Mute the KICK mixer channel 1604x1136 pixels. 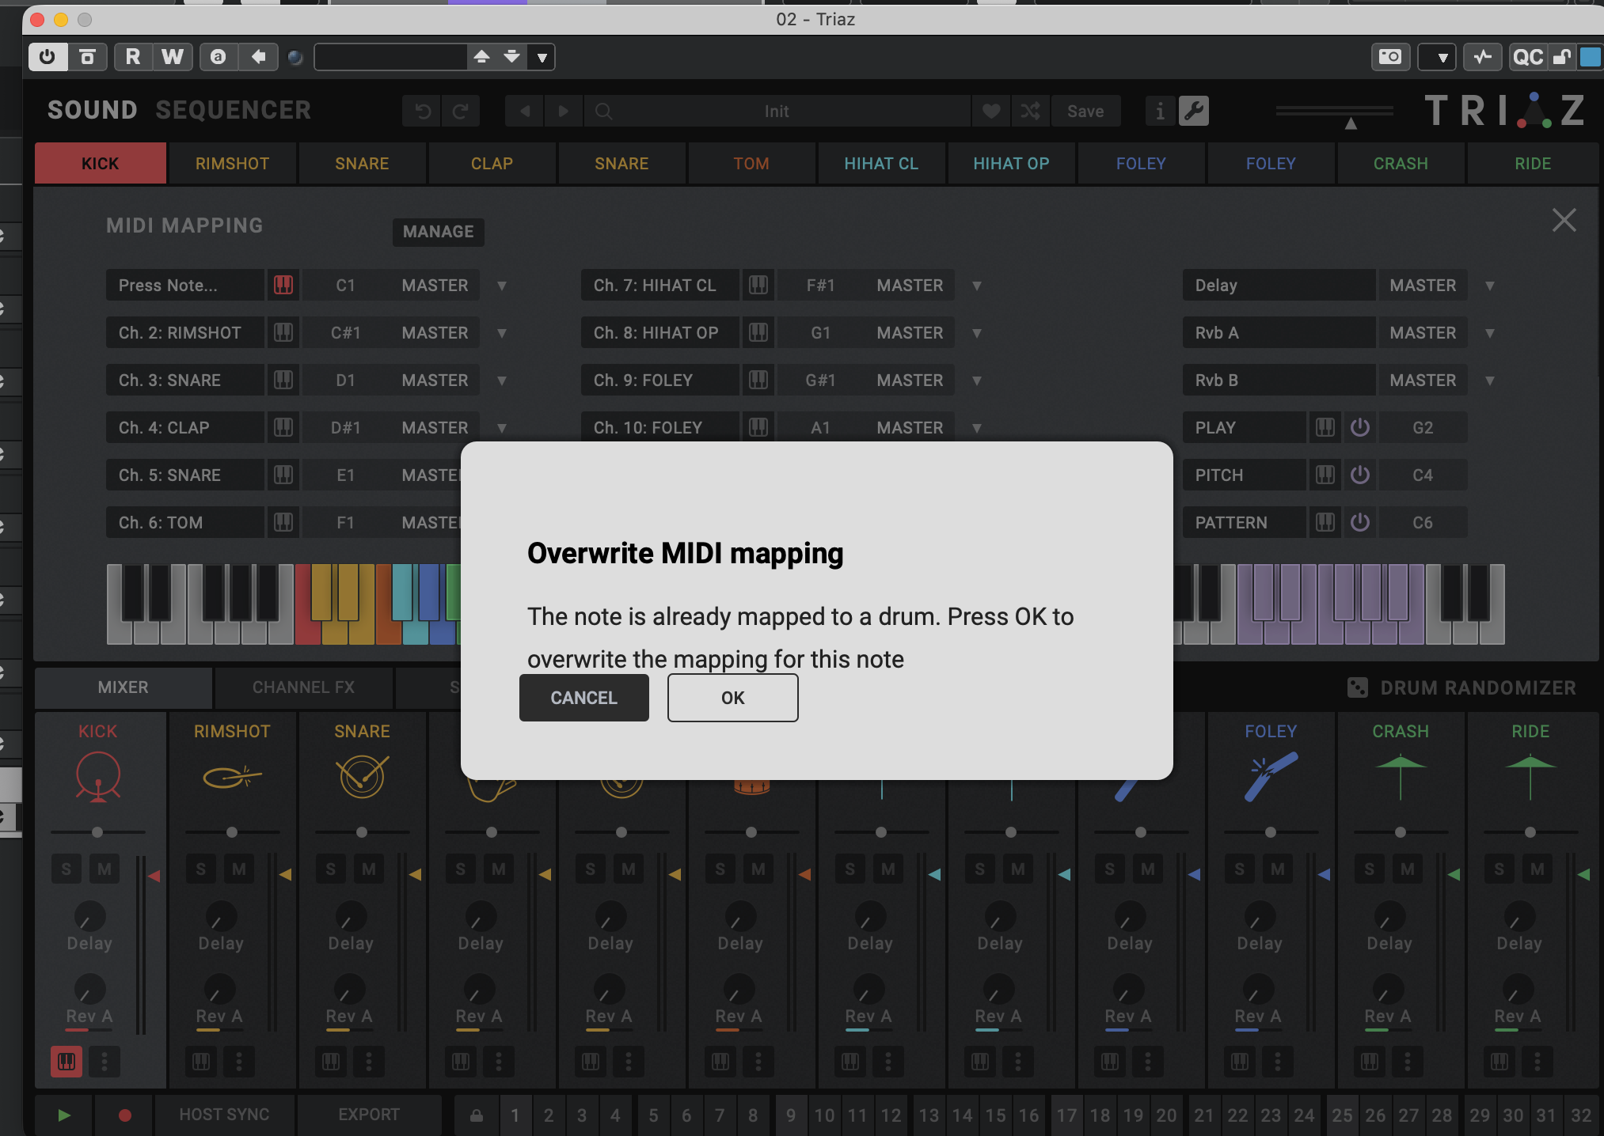click(105, 869)
